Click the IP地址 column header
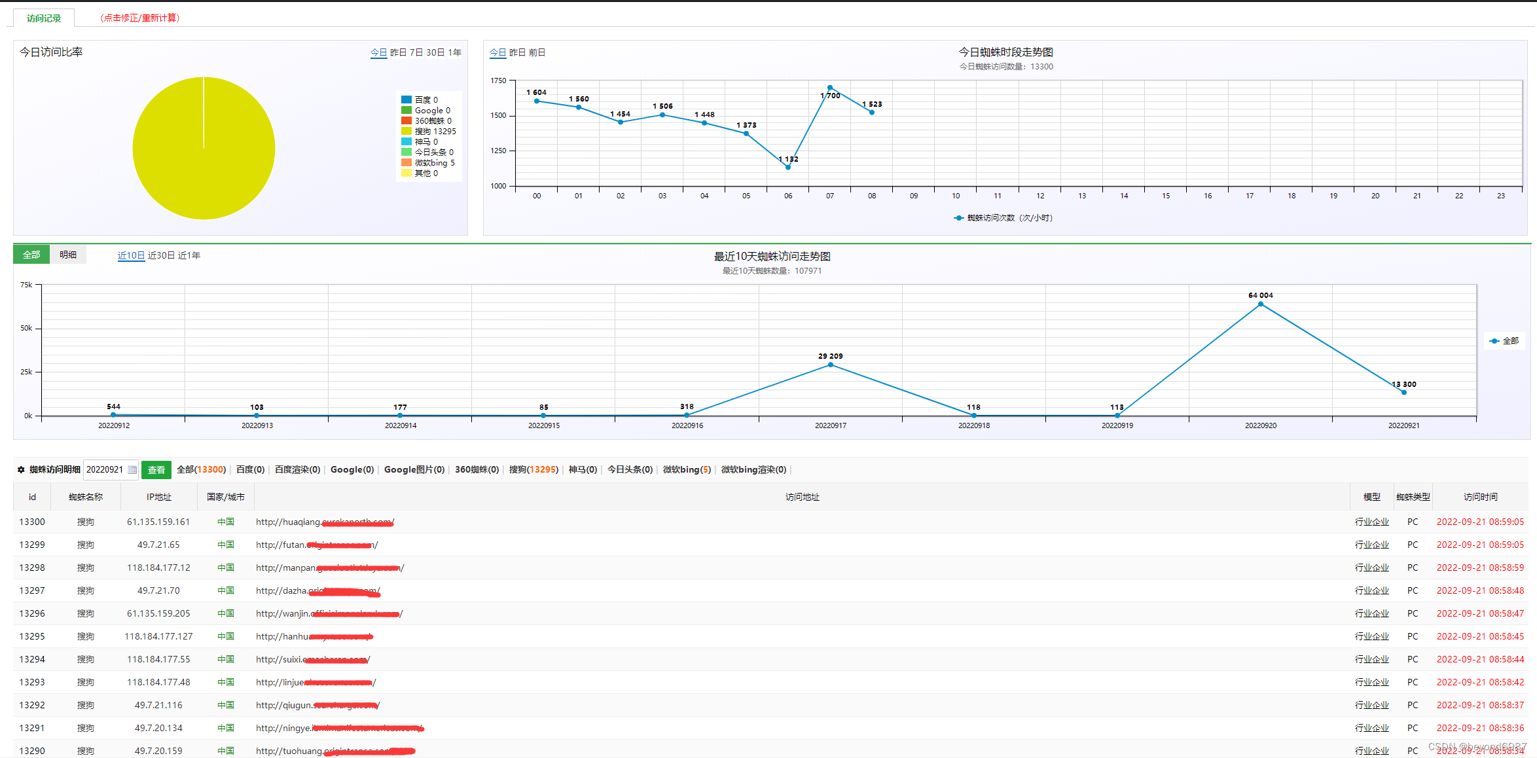Image resolution: width=1537 pixels, height=758 pixels. pos(159,497)
